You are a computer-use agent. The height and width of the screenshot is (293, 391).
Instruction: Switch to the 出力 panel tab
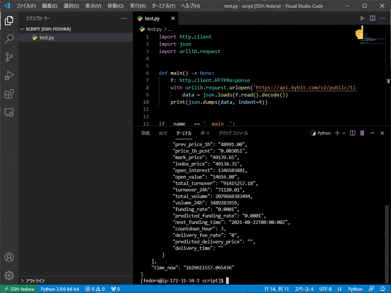pos(163,133)
